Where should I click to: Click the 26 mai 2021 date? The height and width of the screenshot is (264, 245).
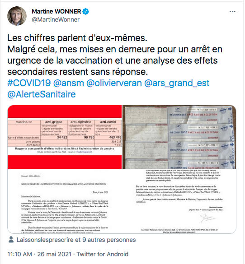(54, 254)
